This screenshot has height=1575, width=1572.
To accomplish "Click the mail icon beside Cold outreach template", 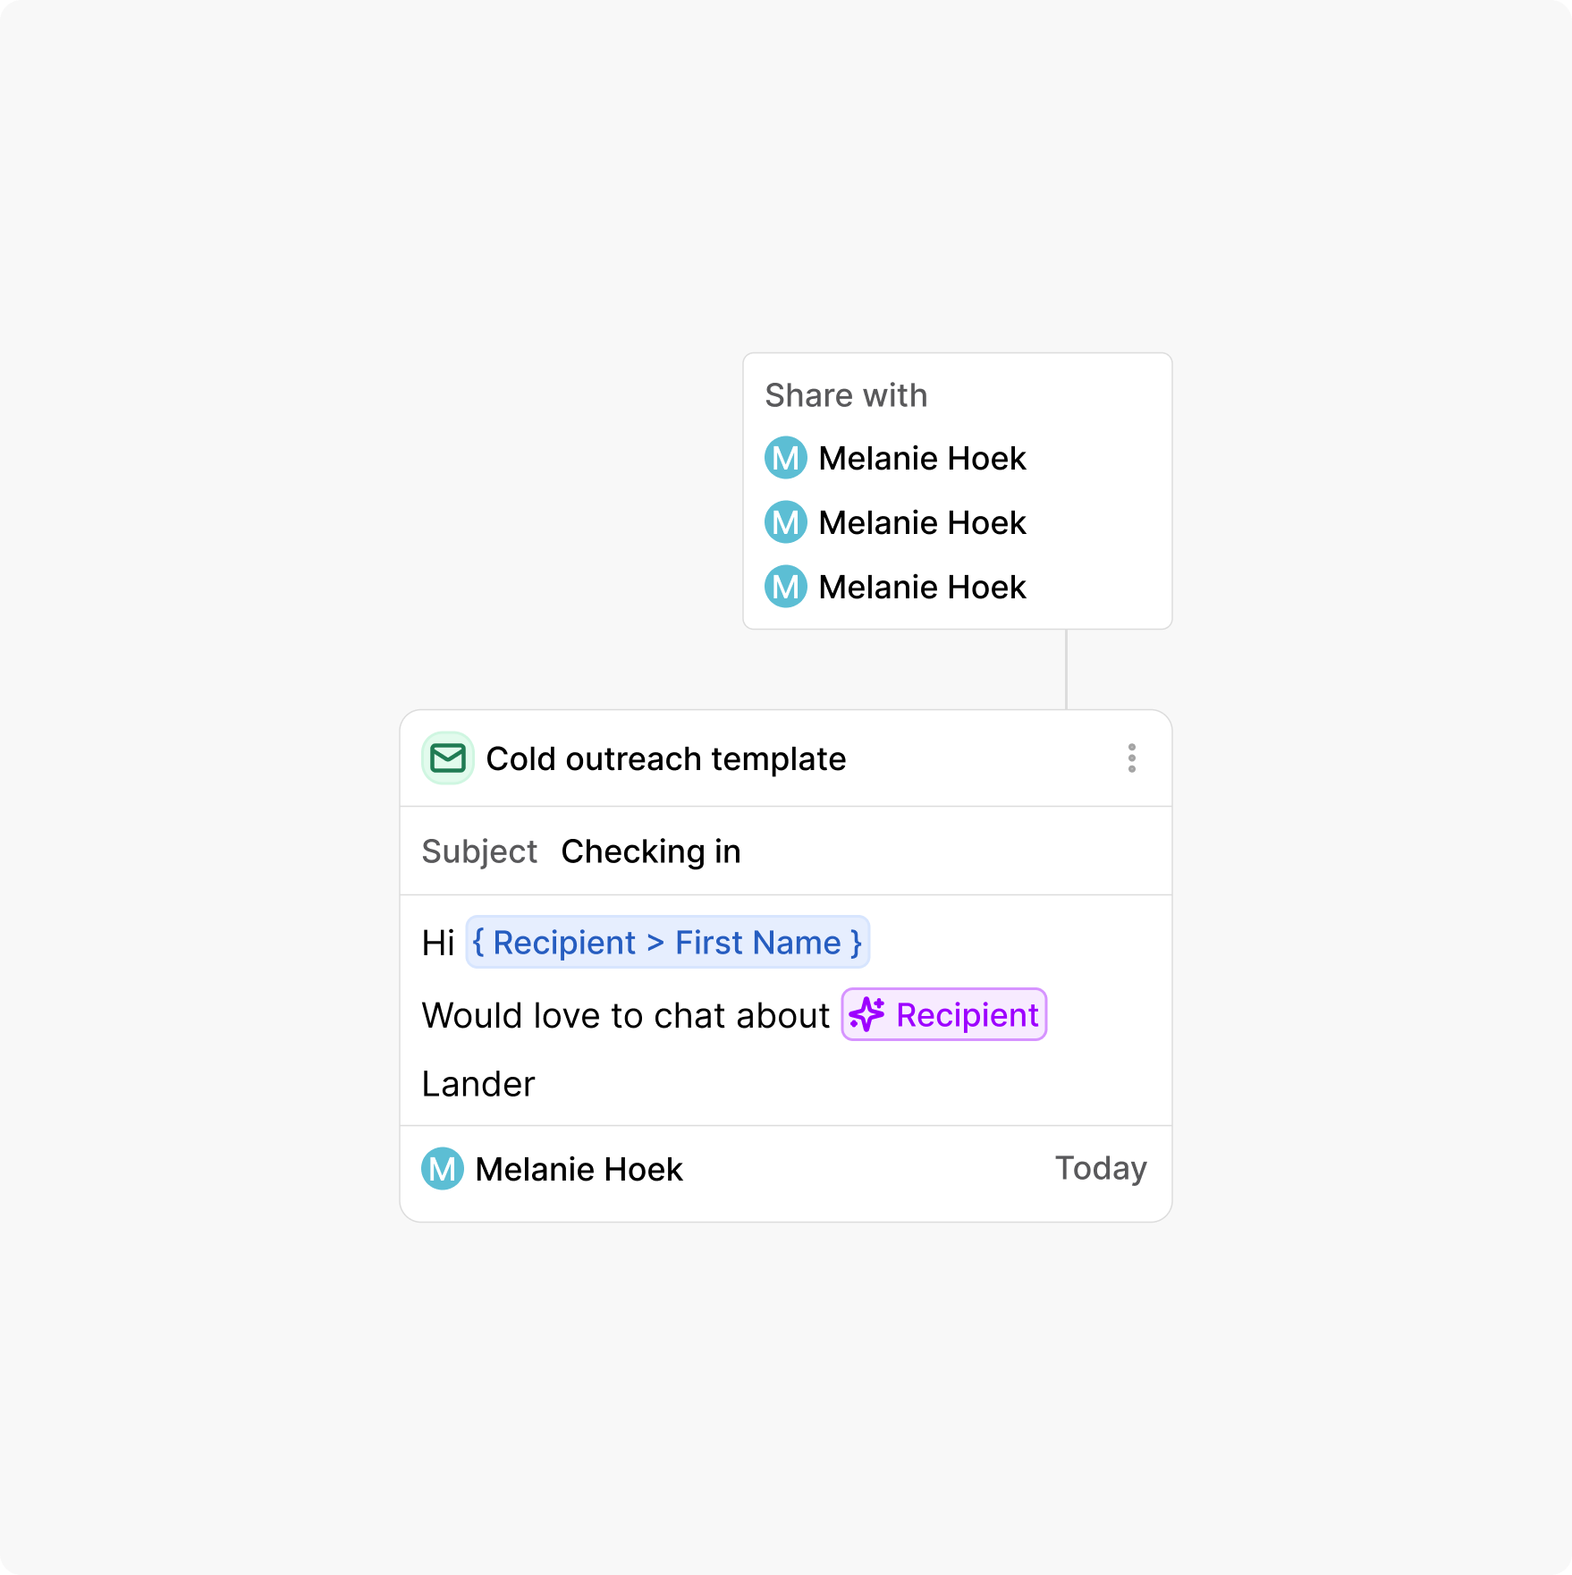I will (x=447, y=758).
